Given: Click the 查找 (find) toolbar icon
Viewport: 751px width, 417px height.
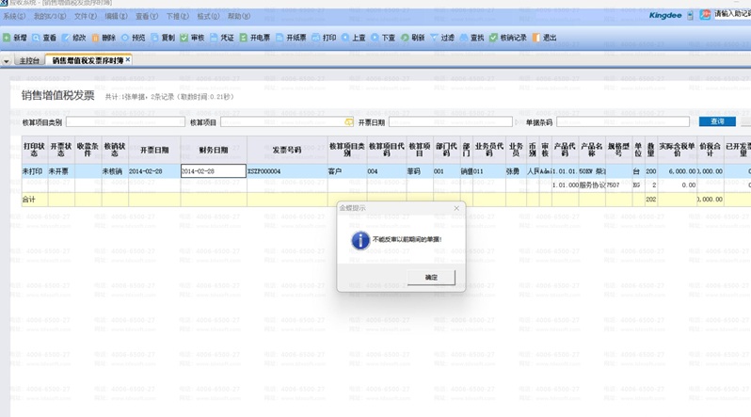Looking at the screenshot, I should click(464, 38).
